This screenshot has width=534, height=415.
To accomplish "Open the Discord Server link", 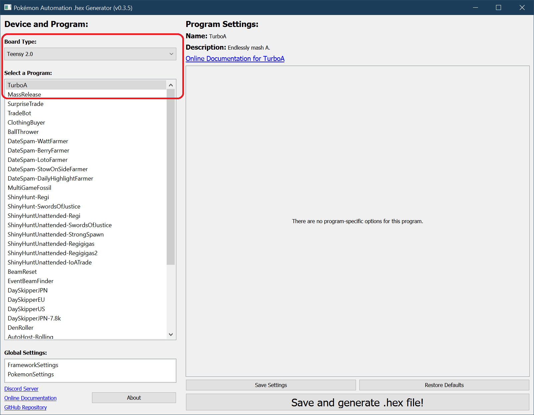I will coord(21,389).
